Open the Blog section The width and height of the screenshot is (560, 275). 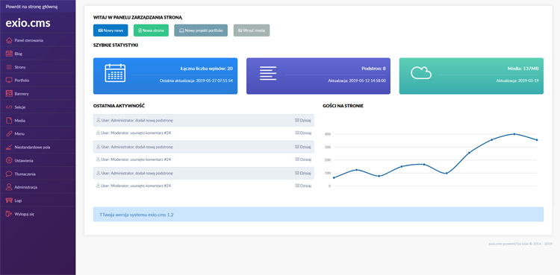(x=37, y=54)
